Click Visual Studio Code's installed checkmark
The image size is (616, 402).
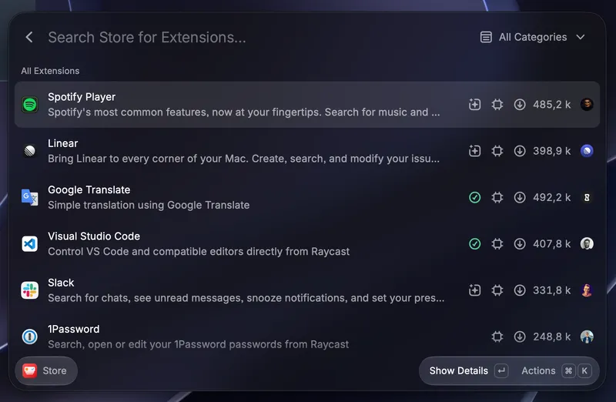474,243
